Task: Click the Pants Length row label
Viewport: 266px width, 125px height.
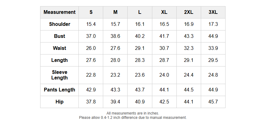Action: [59, 90]
